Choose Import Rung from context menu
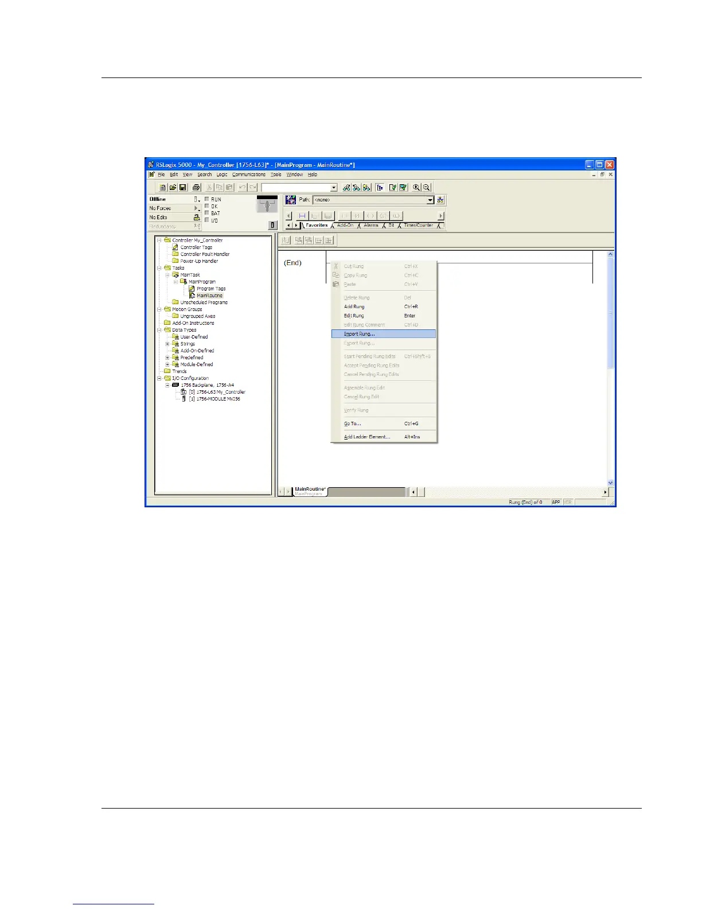This screenshot has width=702, height=909. click(384, 334)
